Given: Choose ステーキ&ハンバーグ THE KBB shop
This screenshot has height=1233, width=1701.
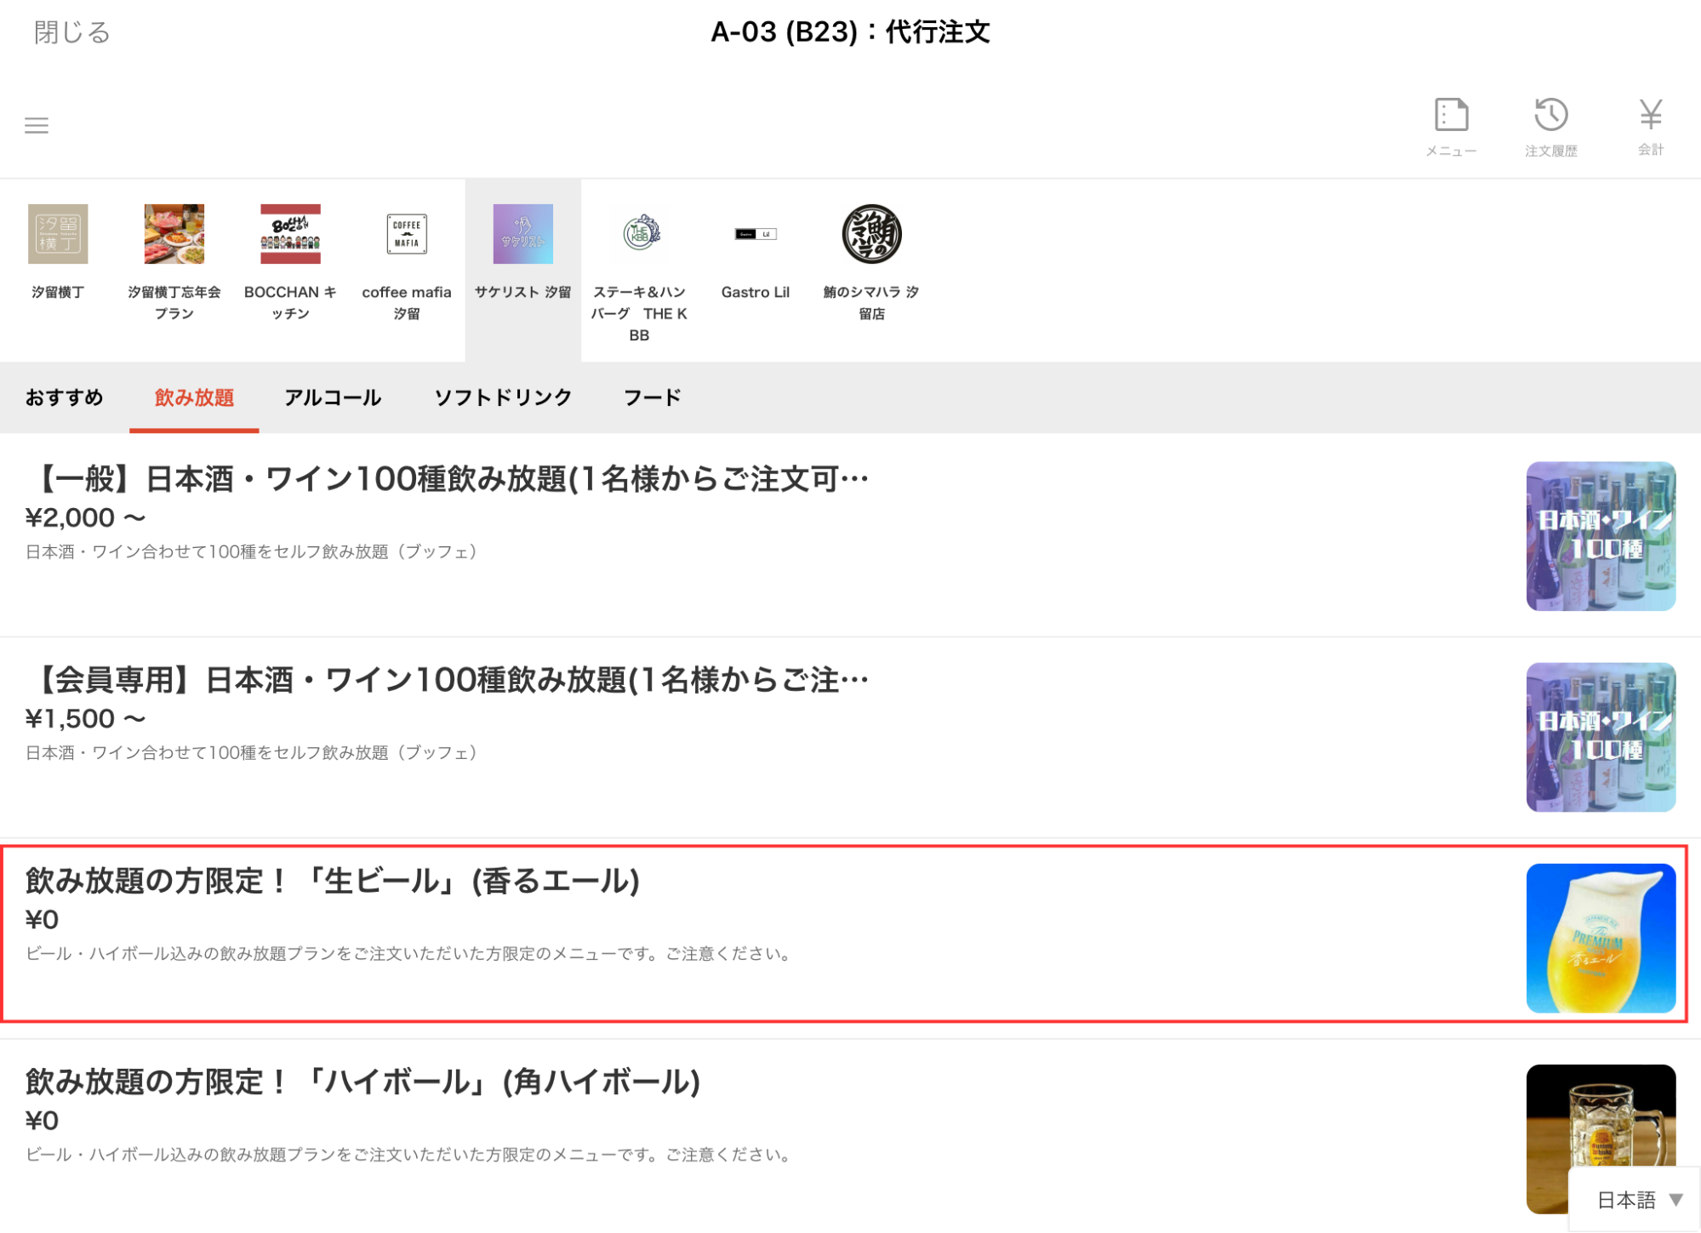Looking at the screenshot, I should coord(640,234).
